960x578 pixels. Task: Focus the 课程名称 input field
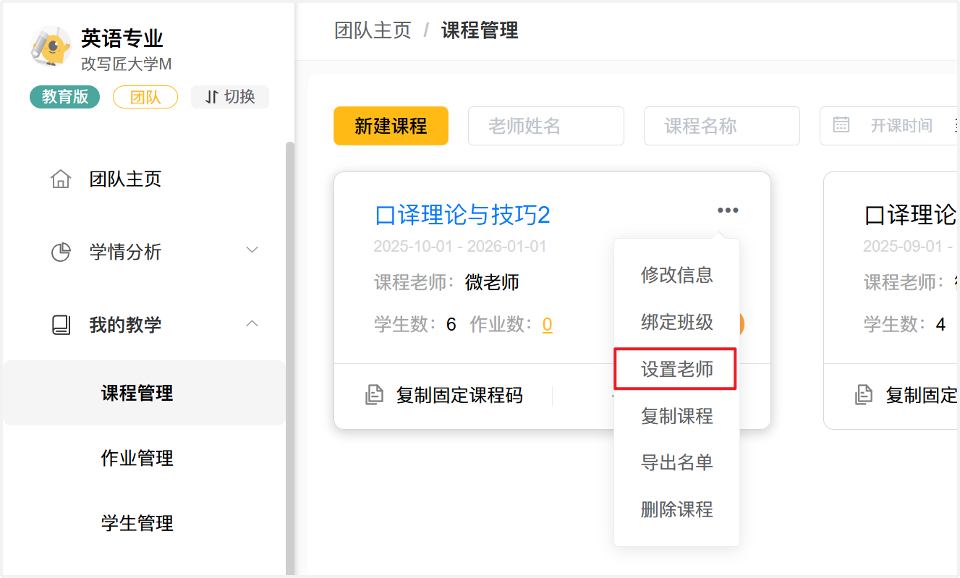click(x=721, y=126)
